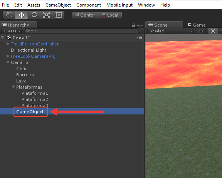This screenshot has width=222, height=178.
Task: Open the Mobile Input menu
Action: coord(119,5)
